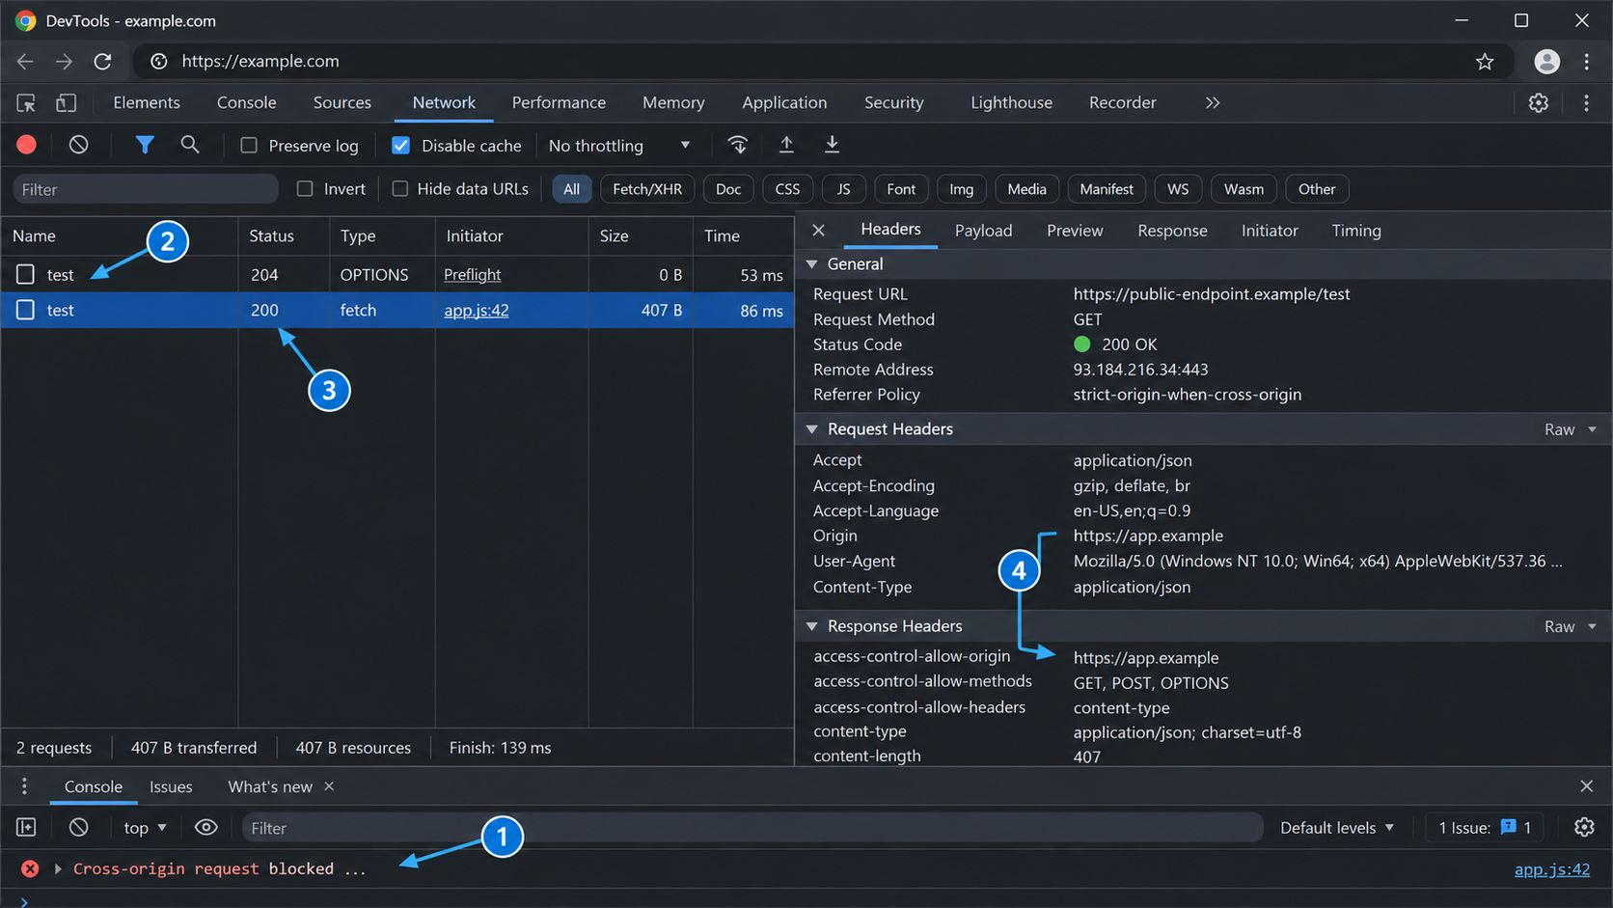Filter requests by Fetch/XHR

point(647,189)
